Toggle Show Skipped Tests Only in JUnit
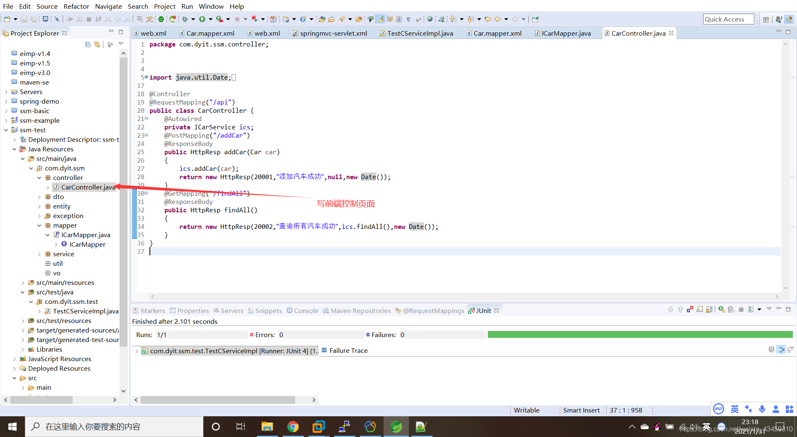The image size is (797, 437). click(x=699, y=309)
